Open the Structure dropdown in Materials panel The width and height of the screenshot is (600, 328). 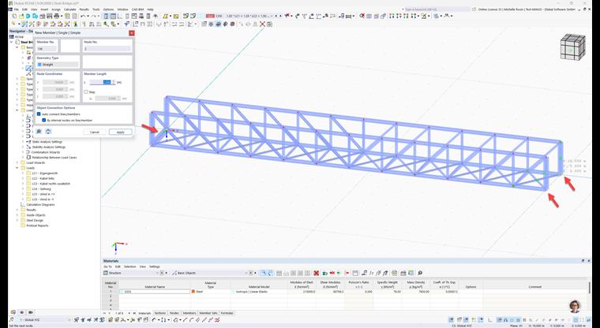pyautogui.click(x=131, y=273)
